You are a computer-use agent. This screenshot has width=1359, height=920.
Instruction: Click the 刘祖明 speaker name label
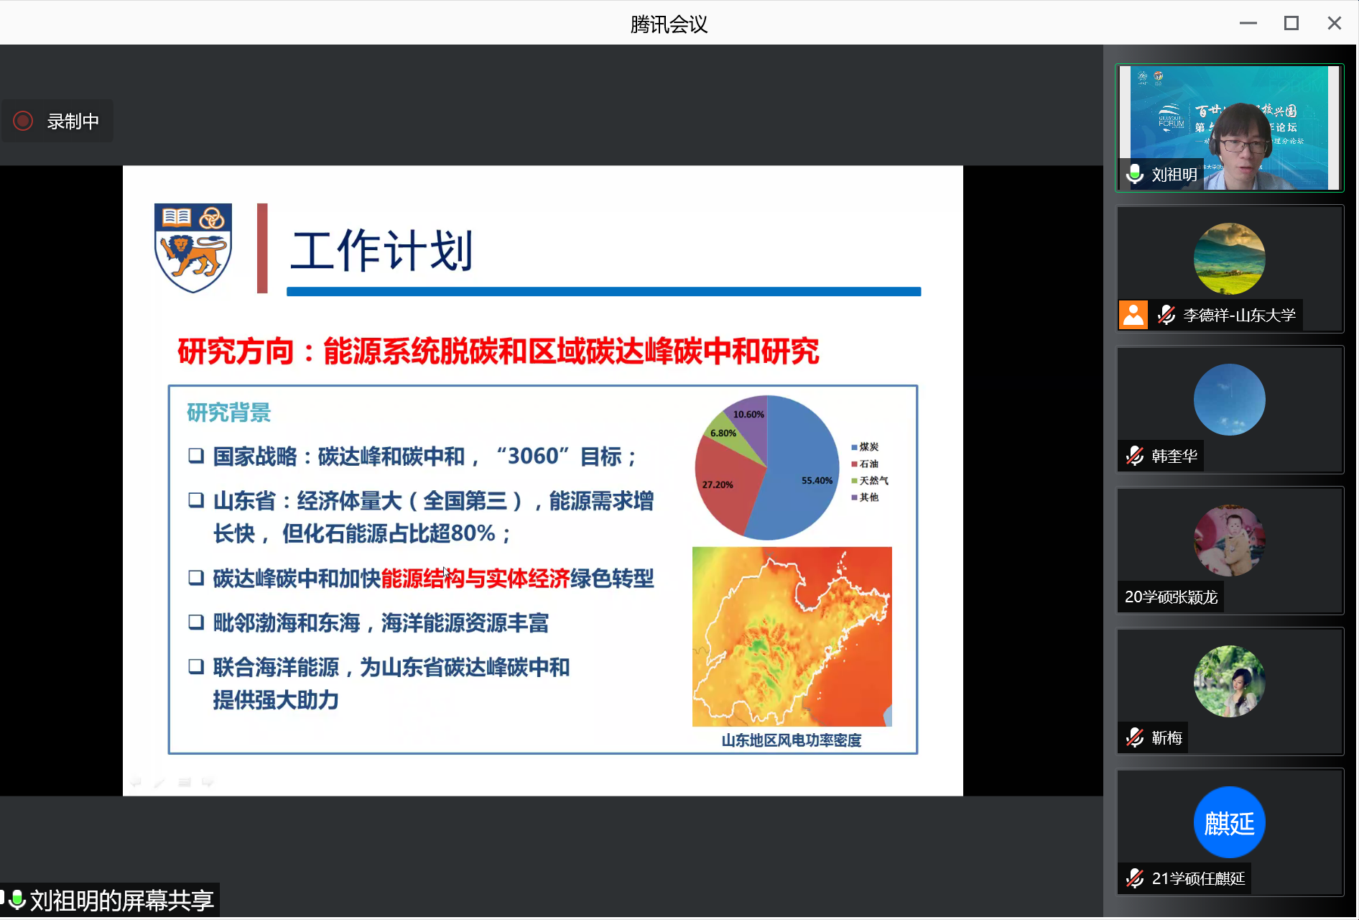[1174, 174]
